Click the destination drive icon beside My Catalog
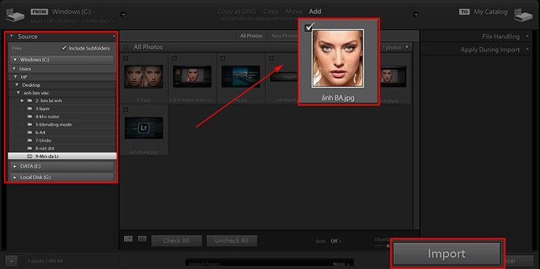540x269 pixels. [x=523, y=15]
